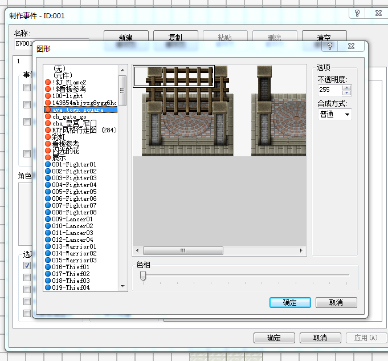Click the blue icon beside 005-Fighter05
Viewport: 388px width, 361px height.
point(48,192)
